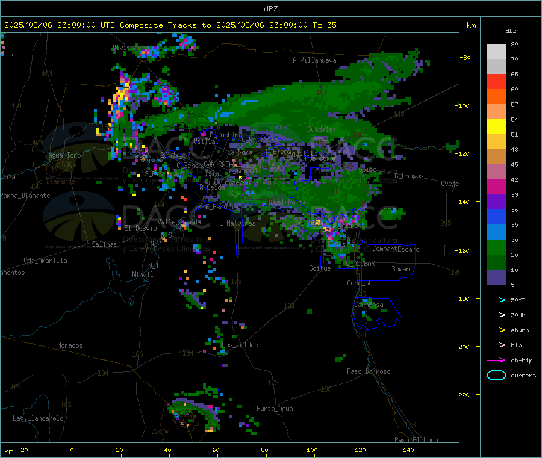The height and width of the screenshot is (458, 542).
Task: Click the Paso_Barroso map label
Action: pyautogui.click(x=369, y=371)
